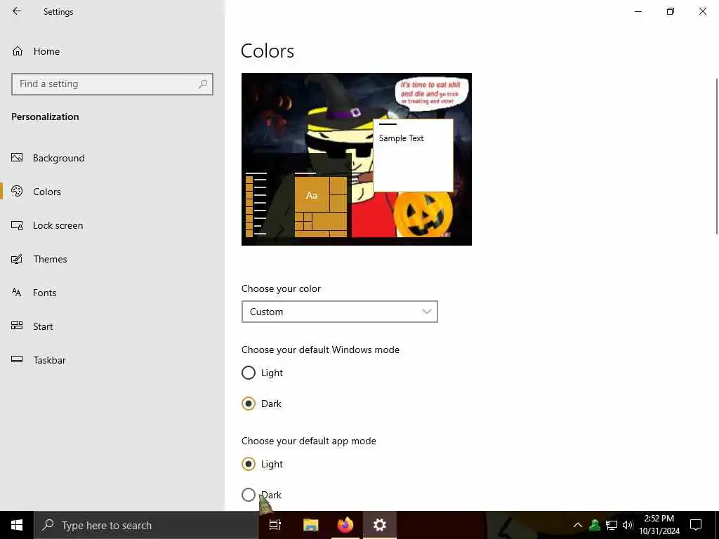Focus the Find a setting field
The width and height of the screenshot is (719, 539).
tap(112, 84)
